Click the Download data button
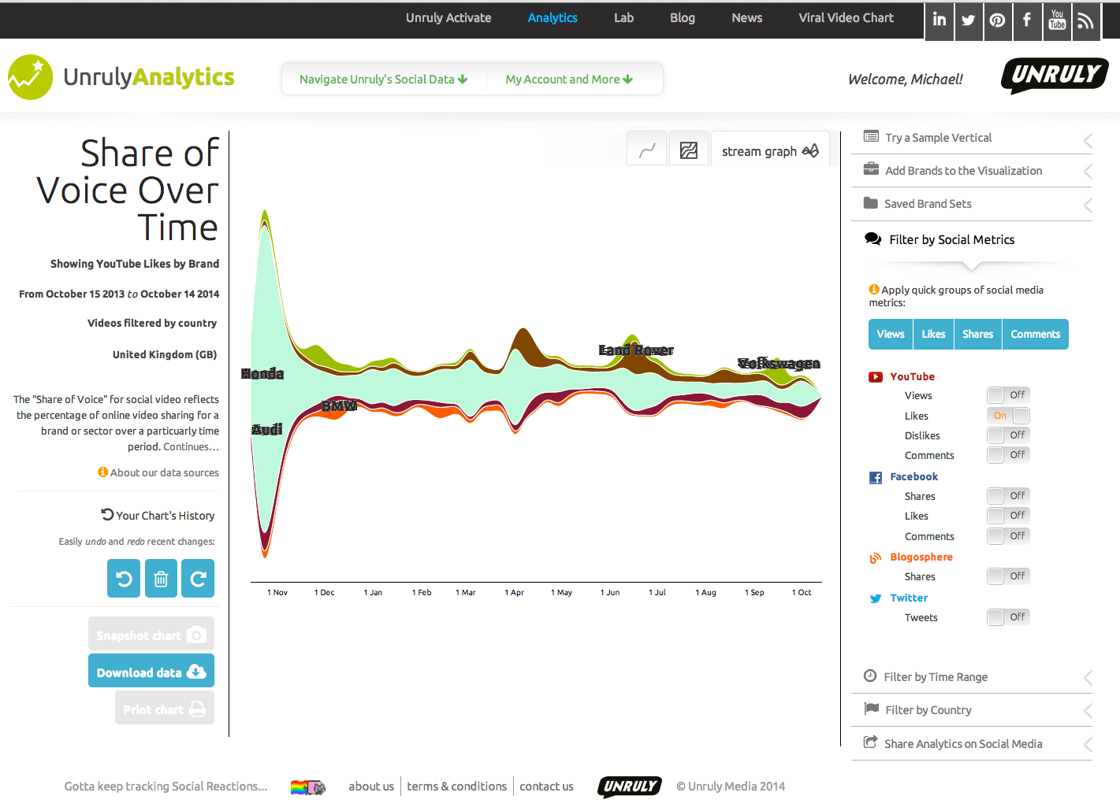 click(x=151, y=671)
